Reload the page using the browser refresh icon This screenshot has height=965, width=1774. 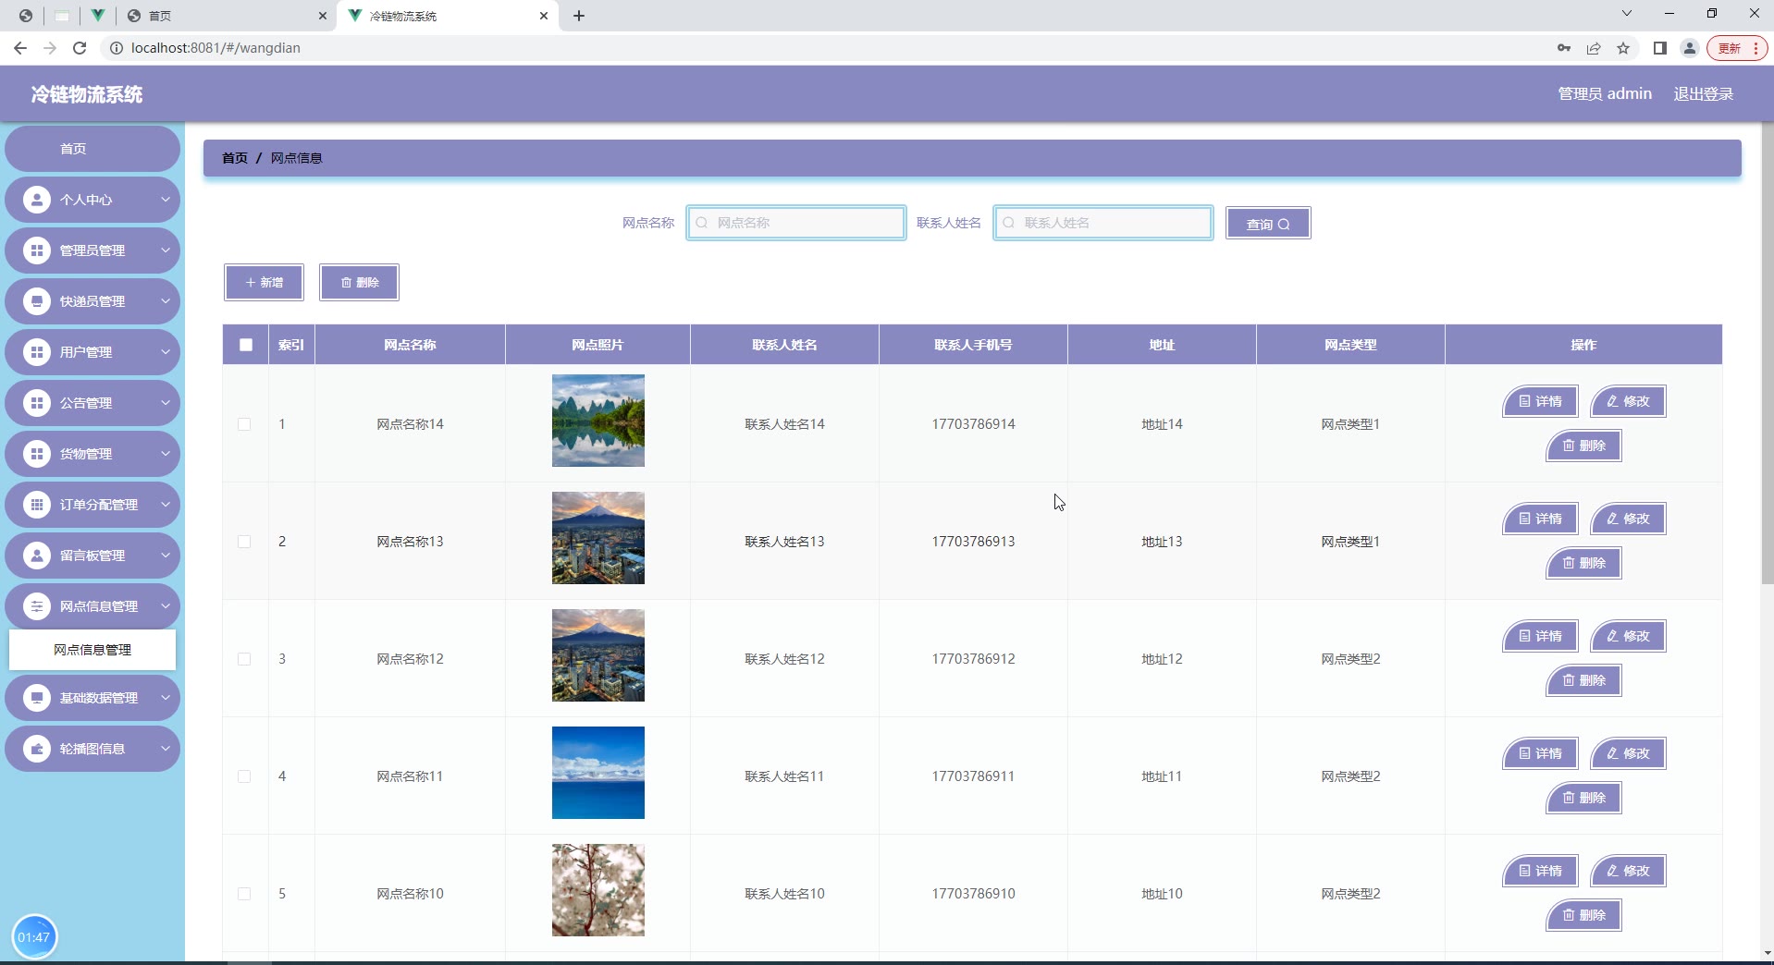[80, 48]
